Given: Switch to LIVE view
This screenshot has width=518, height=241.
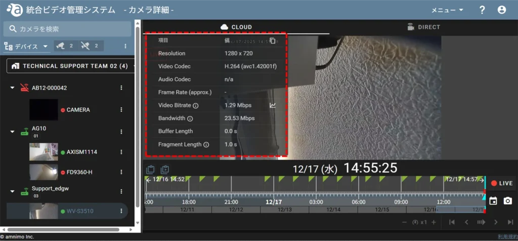Looking at the screenshot, I should click(x=501, y=184).
